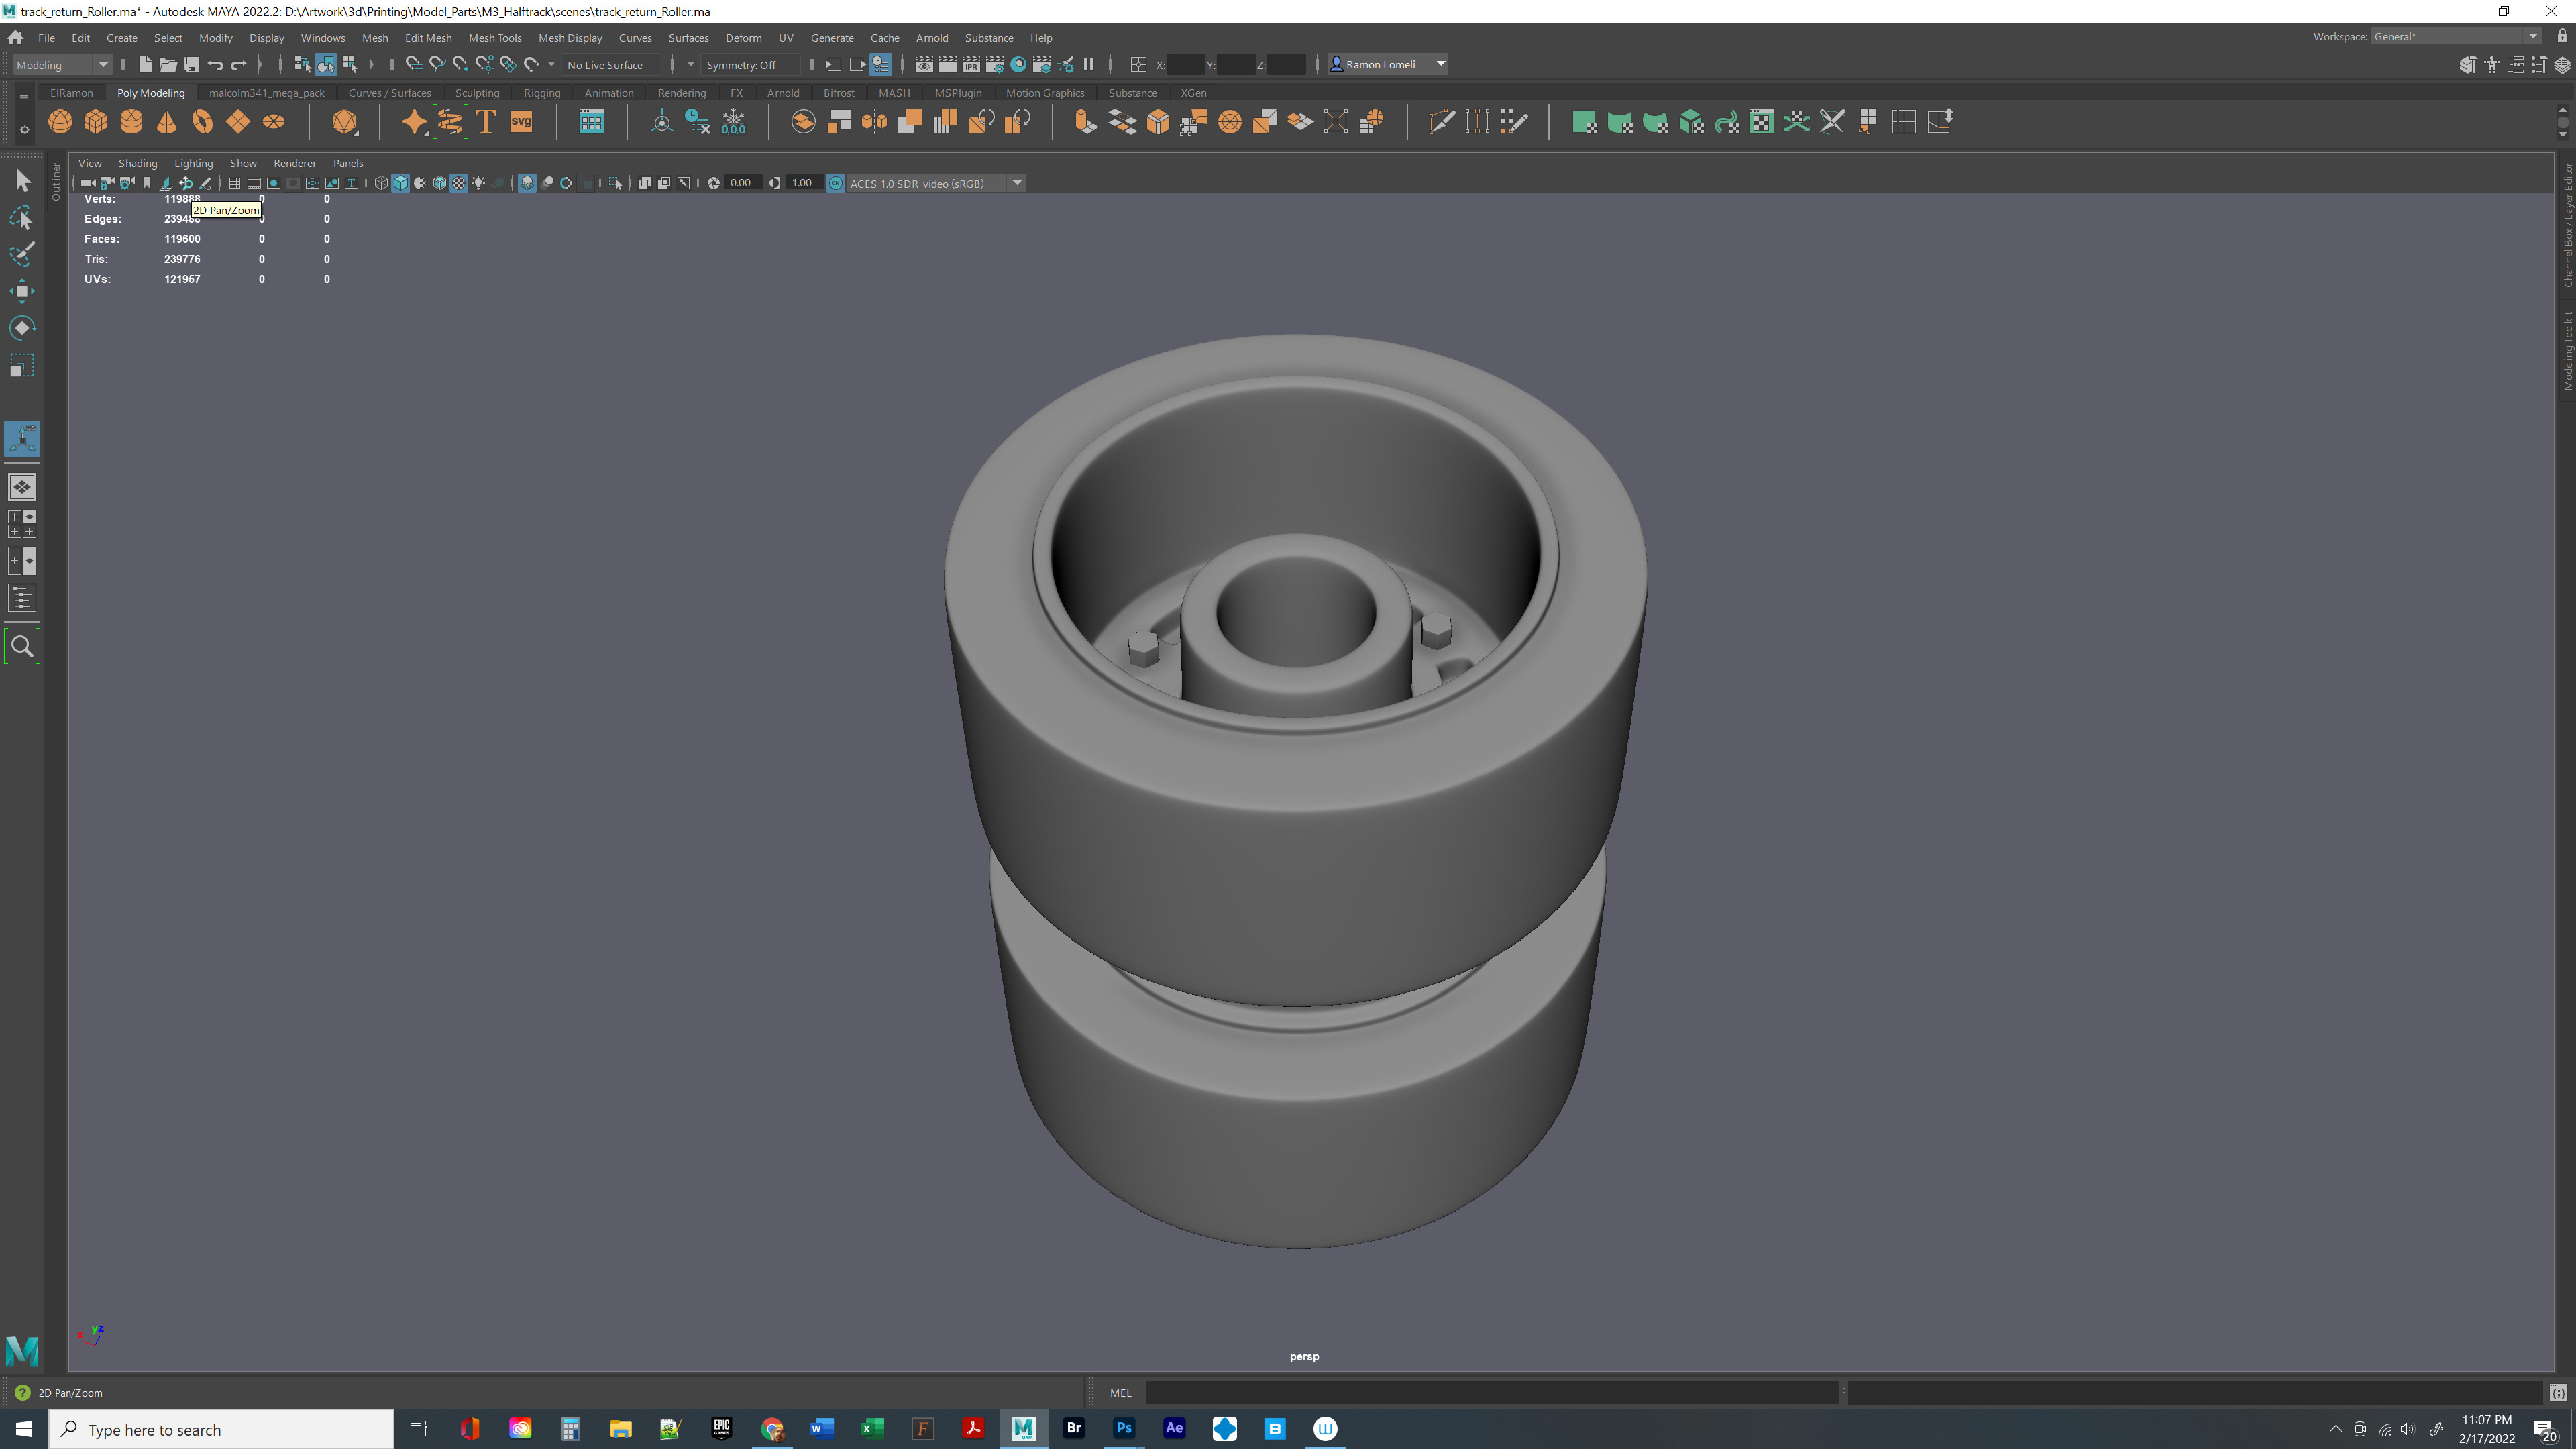Click the Mirror geometry shelf icon

pos(874,122)
